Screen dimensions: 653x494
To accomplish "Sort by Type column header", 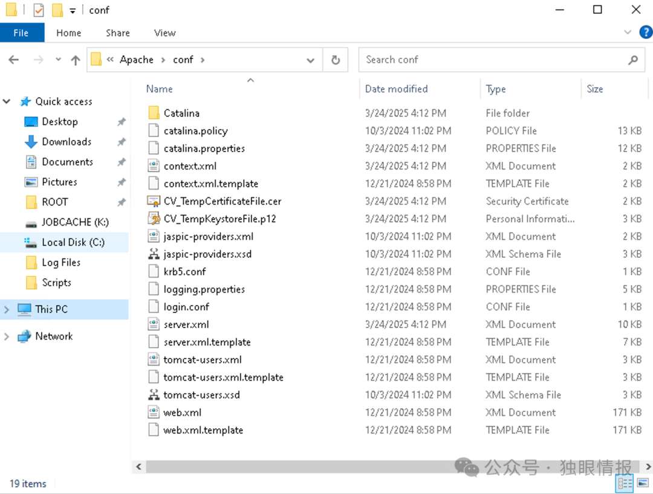I will (531, 89).
